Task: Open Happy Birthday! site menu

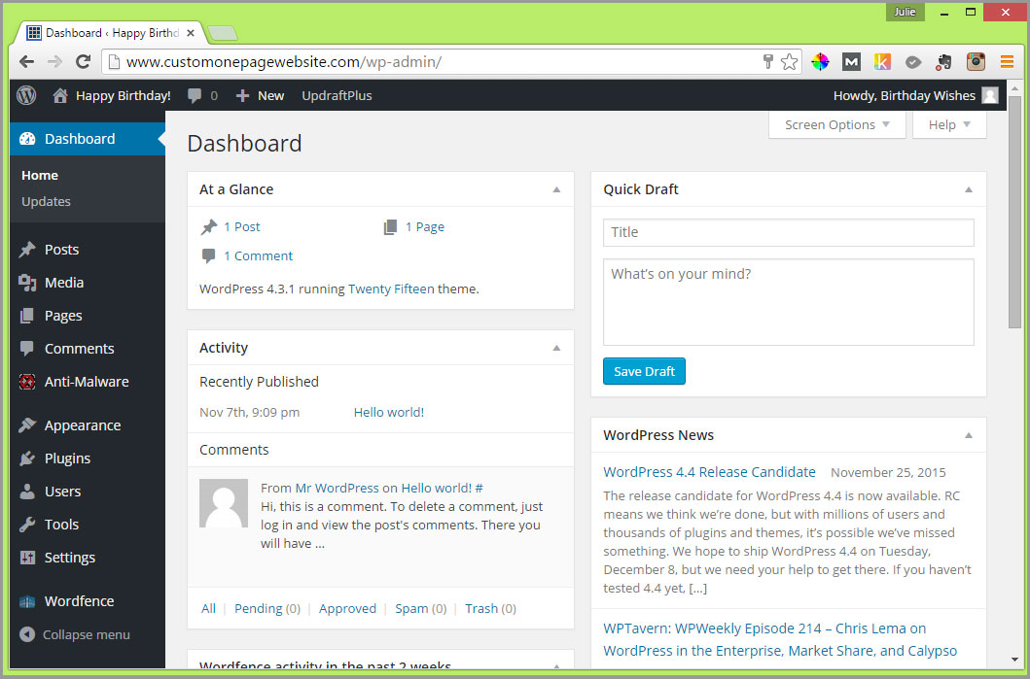Action: click(x=123, y=96)
